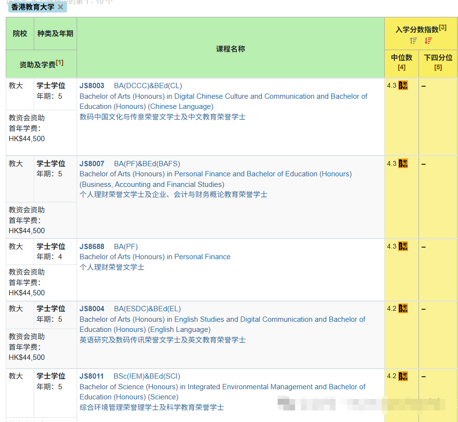Open the JS8011 programme code link

coord(92,376)
